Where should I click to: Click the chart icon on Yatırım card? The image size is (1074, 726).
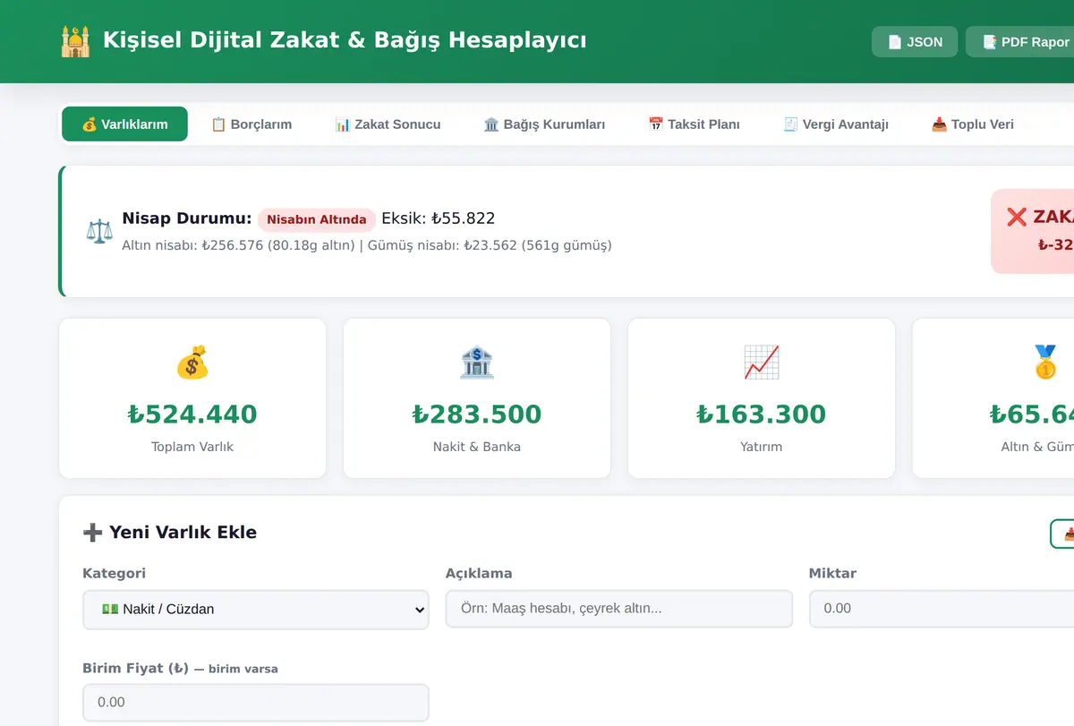(x=762, y=363)
